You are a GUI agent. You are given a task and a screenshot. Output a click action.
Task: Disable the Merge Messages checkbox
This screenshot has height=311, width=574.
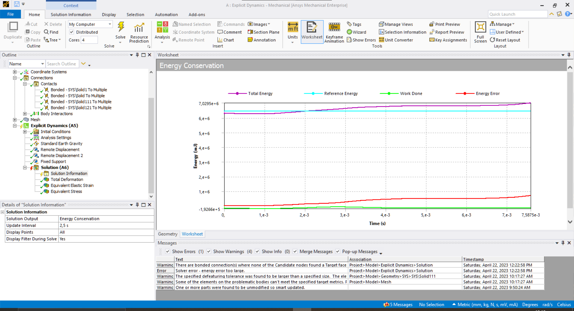click(295, 251)
